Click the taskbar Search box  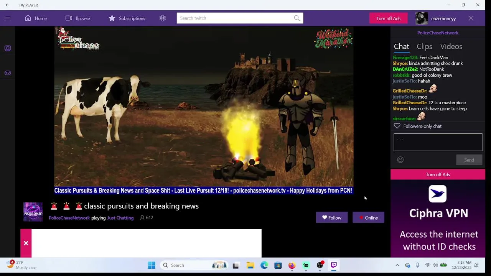point(194,265)
